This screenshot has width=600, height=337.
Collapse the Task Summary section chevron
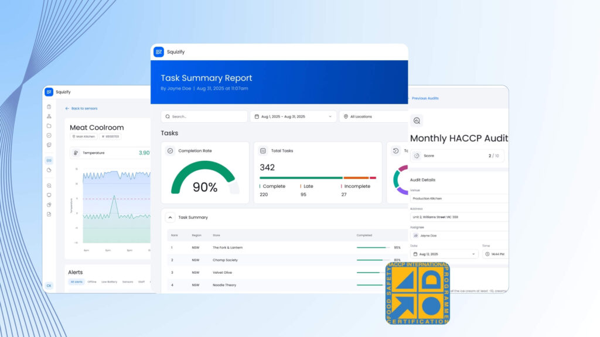[171, 218]
